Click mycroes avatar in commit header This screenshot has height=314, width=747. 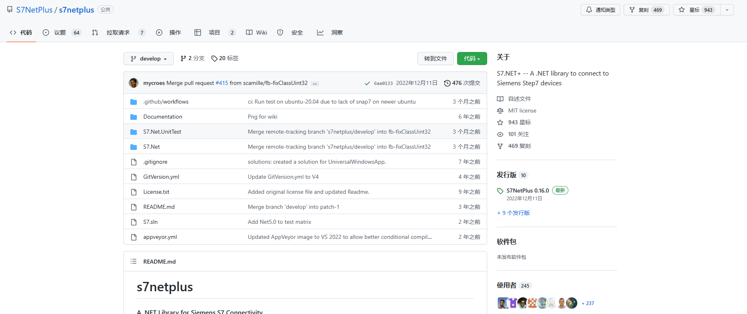click(x=134, y=83)
